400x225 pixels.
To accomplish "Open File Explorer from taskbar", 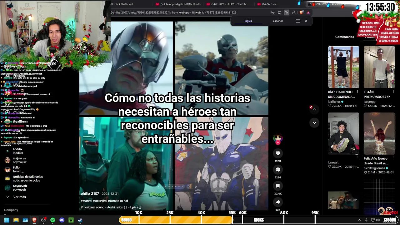I will (x=16, y=220).
